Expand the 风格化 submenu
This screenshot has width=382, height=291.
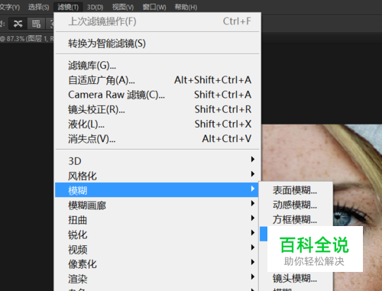click(x=157, y=176)
